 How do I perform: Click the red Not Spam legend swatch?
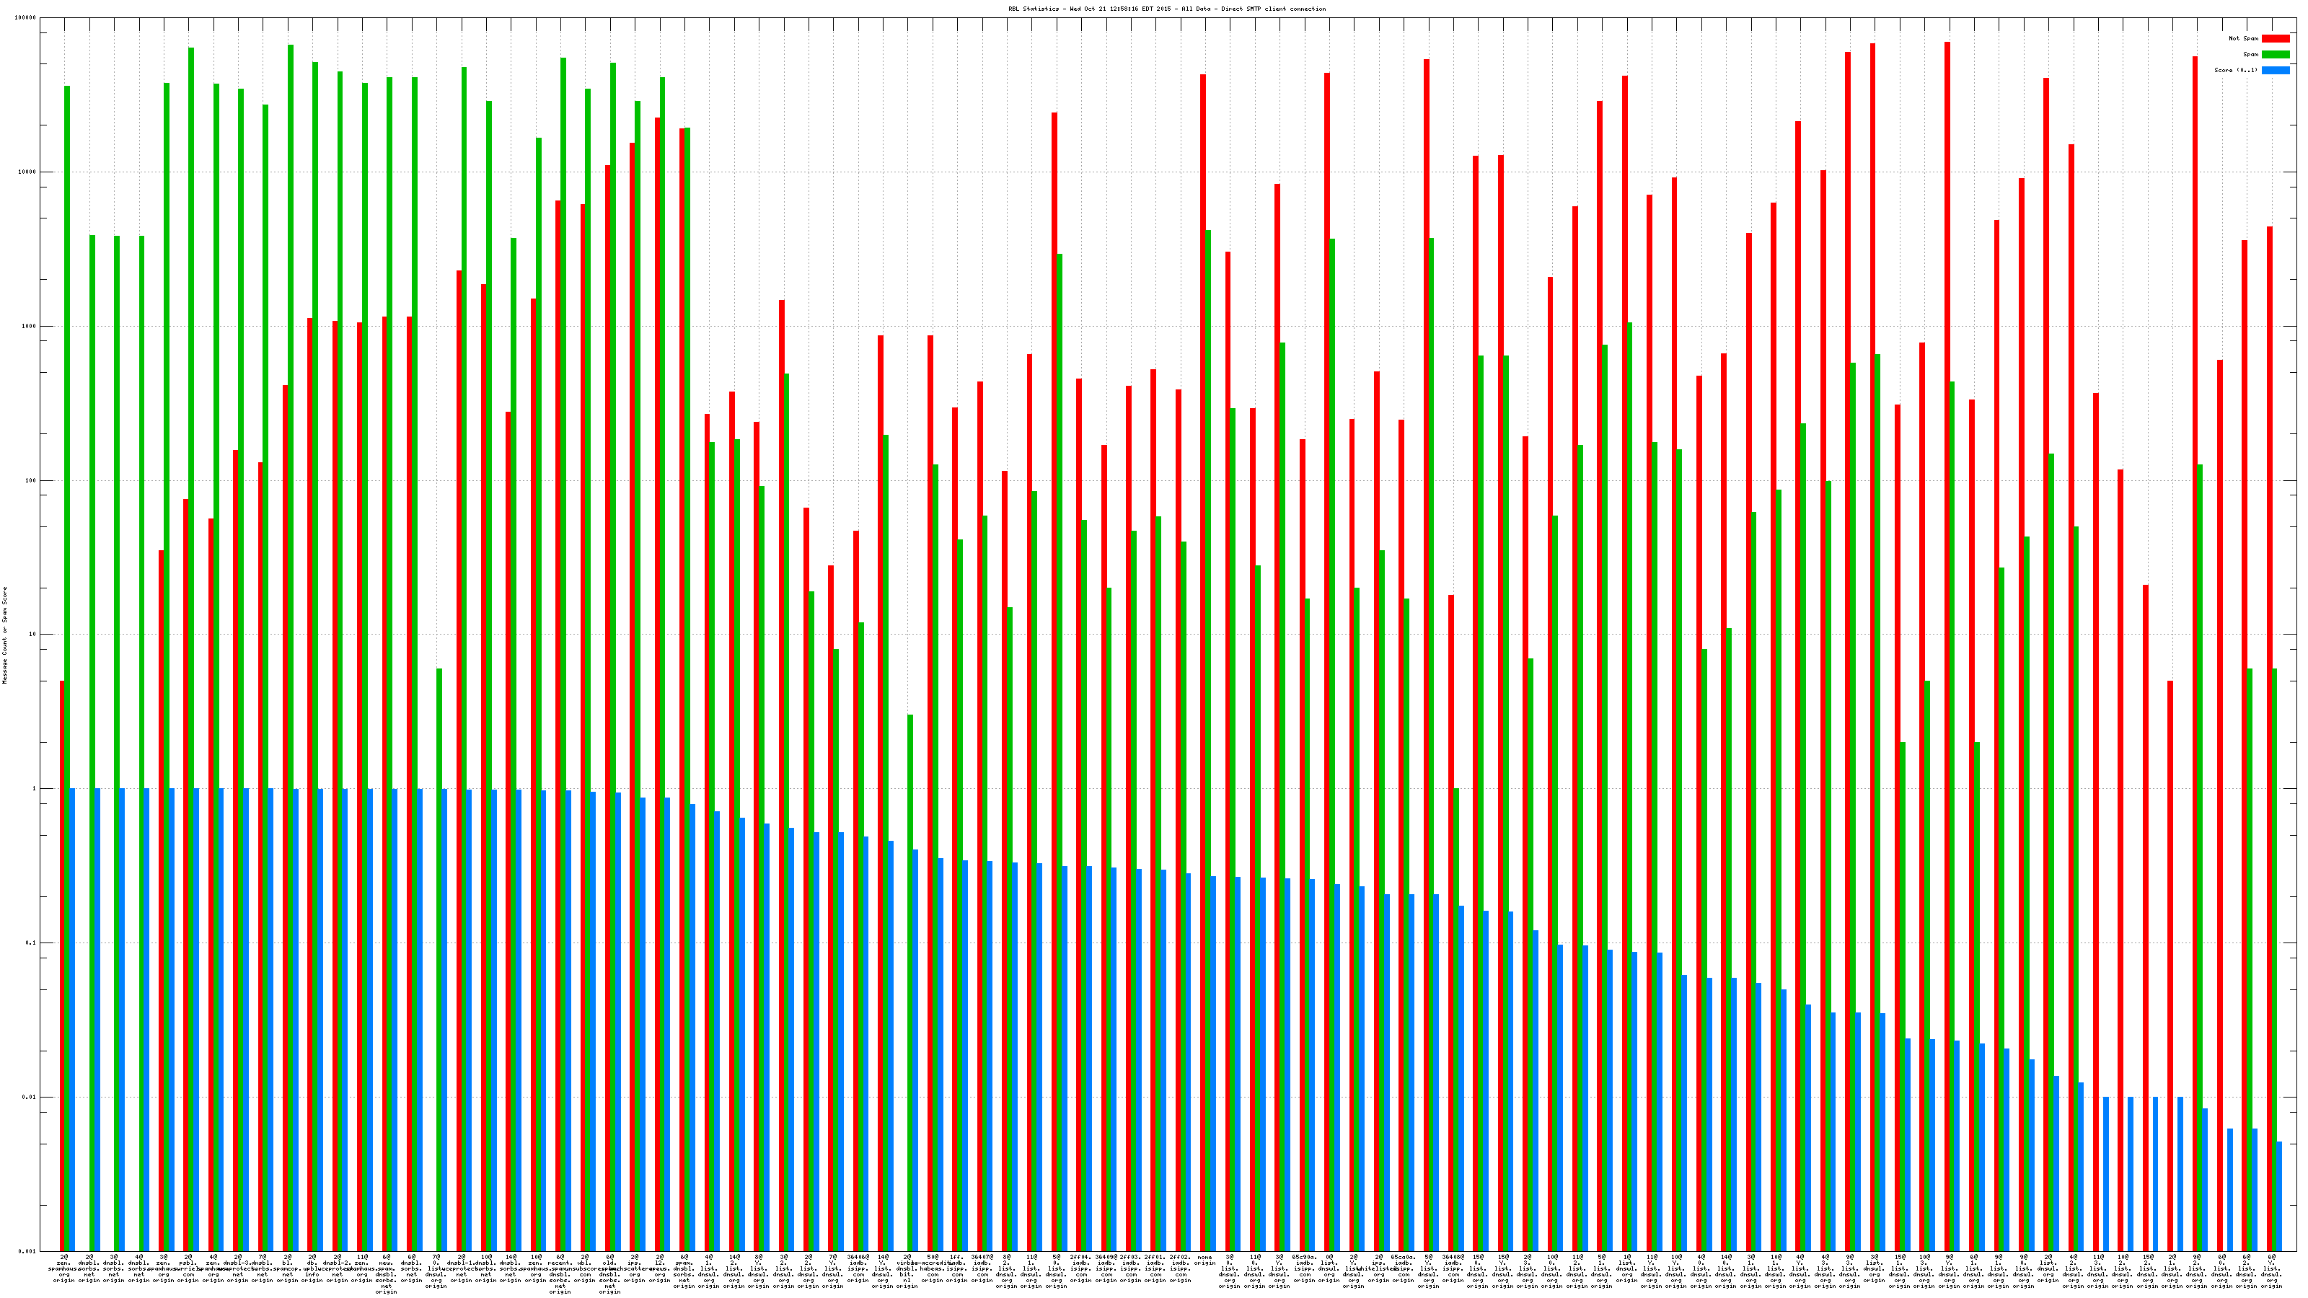coord(2275,38)
